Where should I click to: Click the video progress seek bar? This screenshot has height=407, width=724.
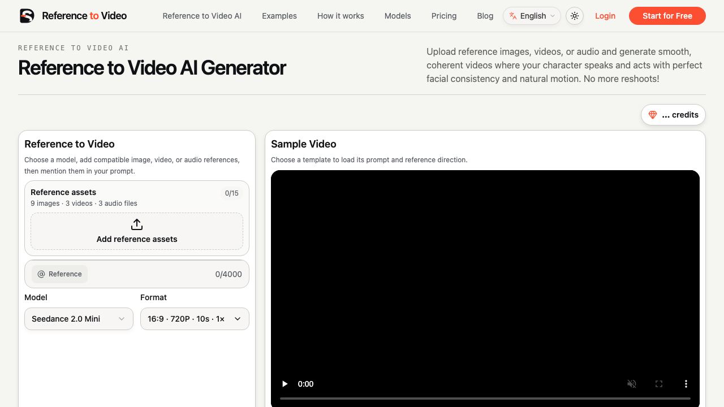485,399
